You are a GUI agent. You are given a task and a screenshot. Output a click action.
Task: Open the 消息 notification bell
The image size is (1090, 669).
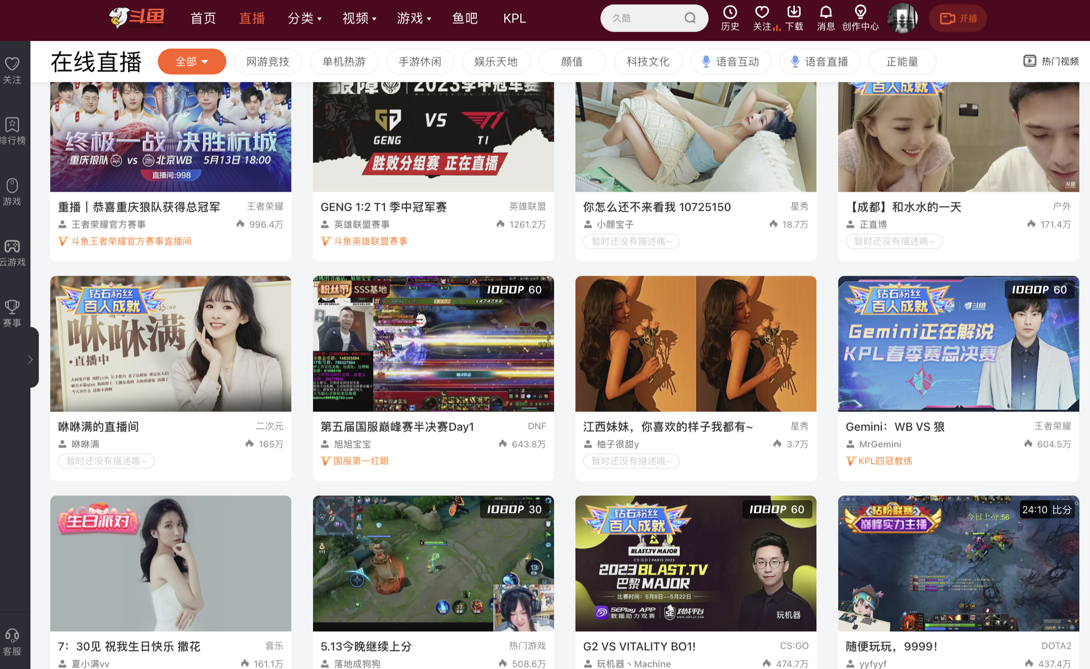pos(826,12)
